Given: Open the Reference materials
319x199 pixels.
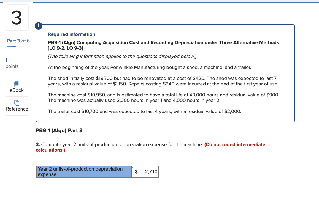Looking at the screenshot, I should click(x=17, y=106).
